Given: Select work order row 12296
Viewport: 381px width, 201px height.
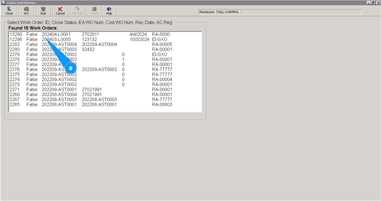Looking at the screenshot, I should pyautogui.click(x=105, y=39).
